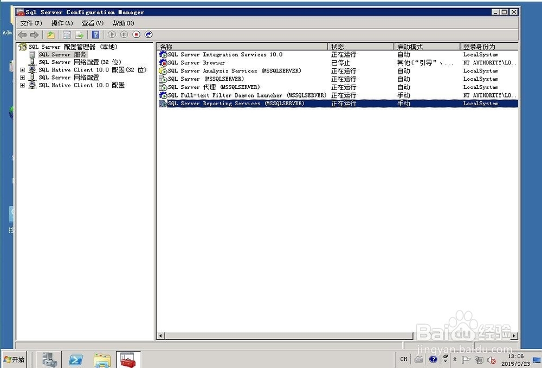The height and width of the screenshot is (368, 542).
Task: Sort by the 启动模式 column header
Action: coord(427,47)
